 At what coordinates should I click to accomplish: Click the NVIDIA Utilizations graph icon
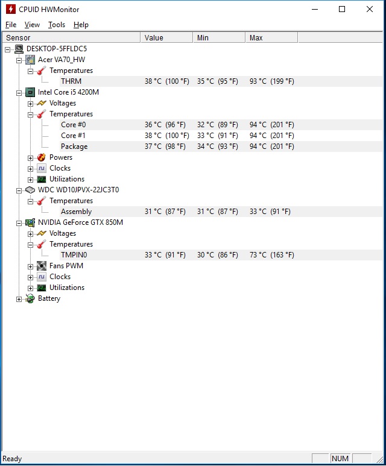(42, 288)
